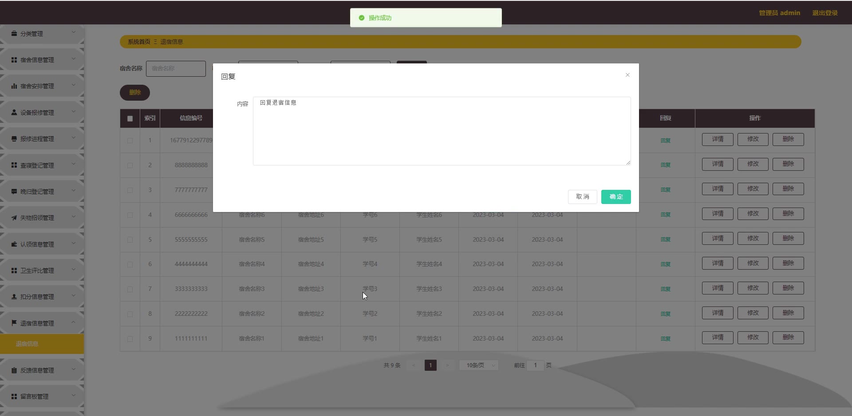The height and width of the screenshot is (416, 852).
Task: Click the 留言板管理 grid icon
Action: (x=14, y=396)
